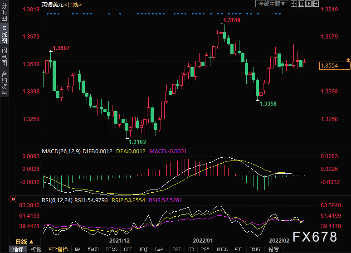Open the 全部主题 theme dropdown
Image resolution: width=351 pixels, height=253 pixels.
[272, 4]
